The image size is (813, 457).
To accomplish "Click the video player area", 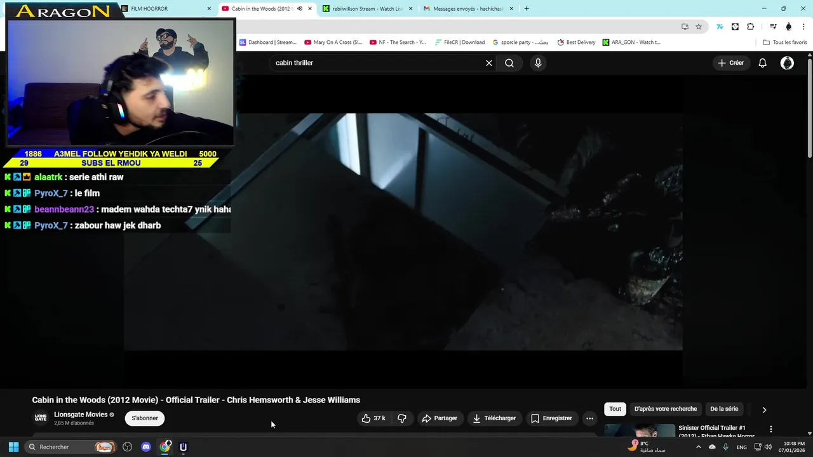I will pos(403,232).
